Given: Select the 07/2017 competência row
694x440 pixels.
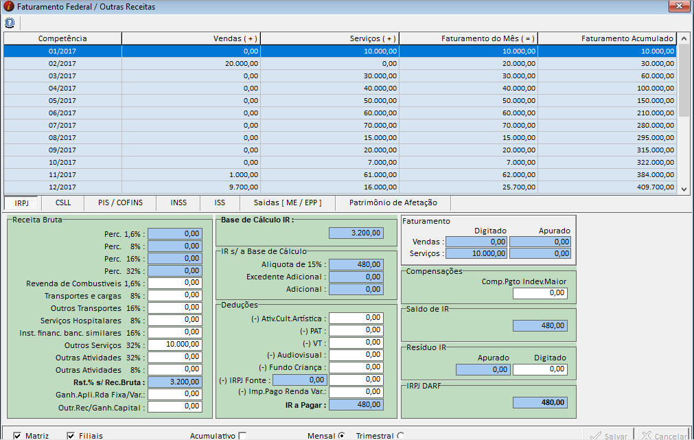Looking at the screenshot, I should coord(340,126).
